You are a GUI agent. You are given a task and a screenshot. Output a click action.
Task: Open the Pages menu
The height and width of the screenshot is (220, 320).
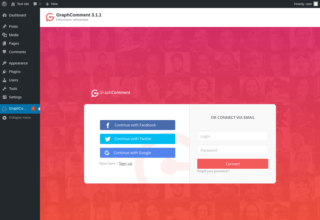(x=20, y=43)
